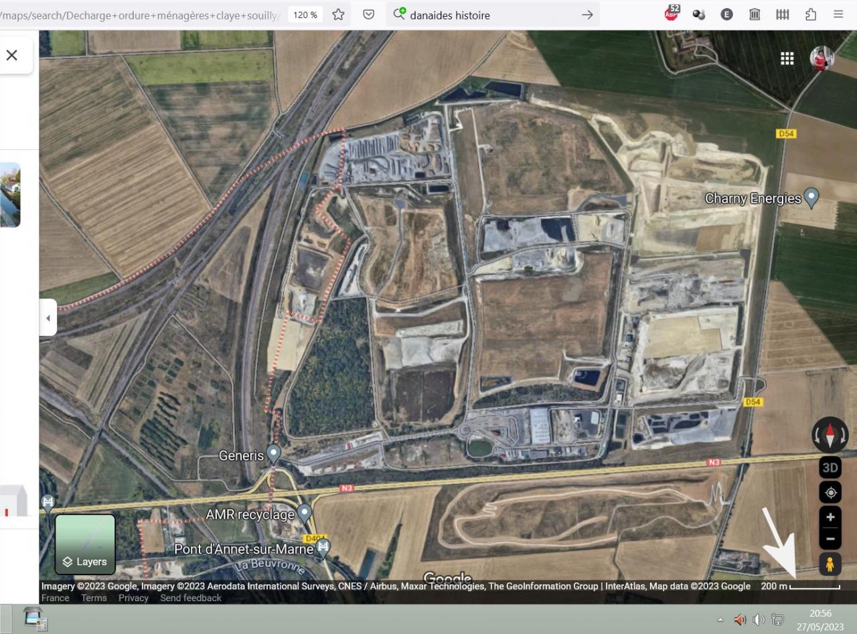Select the AMR recyclage map pin
Image resolution: width=857 pixels, height=634 pixels.
tap(305, 513)
